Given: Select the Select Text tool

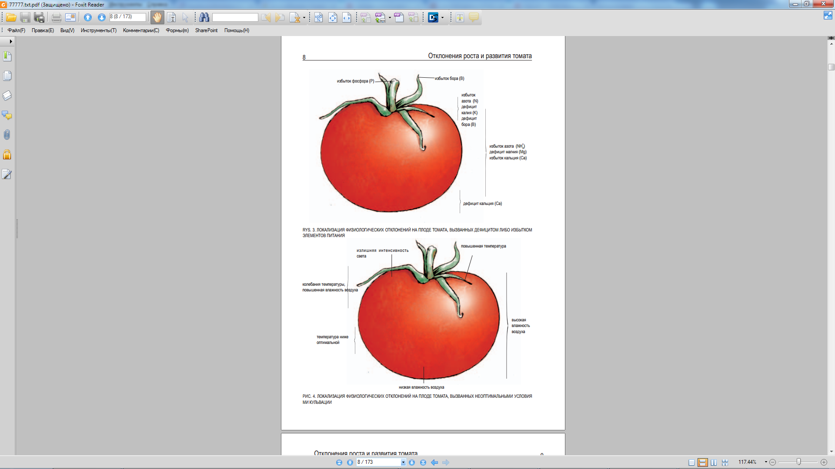Looking at the screenshot, I should pyautogui.click(x=171, y=17).
